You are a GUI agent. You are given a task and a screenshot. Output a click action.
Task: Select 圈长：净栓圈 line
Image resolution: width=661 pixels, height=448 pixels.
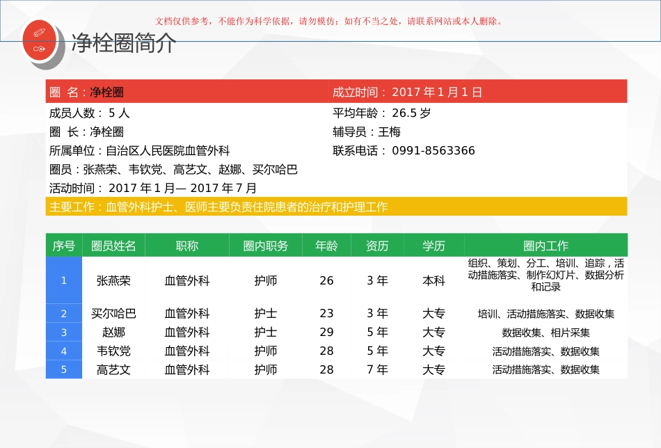tap(86, 132)
